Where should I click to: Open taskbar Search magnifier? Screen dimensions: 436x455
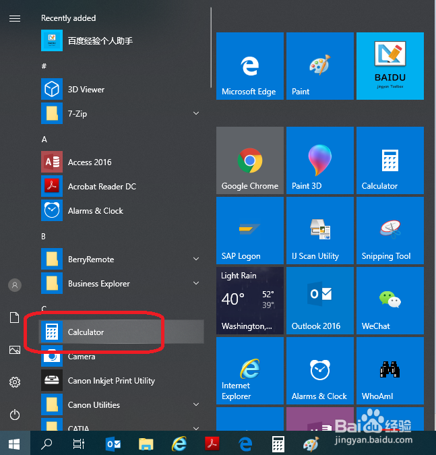point(46,444)
